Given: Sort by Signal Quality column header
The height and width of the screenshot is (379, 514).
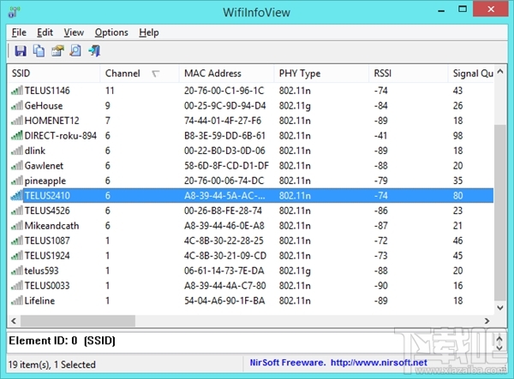Looking at the screenshot, I should point(470,74).
